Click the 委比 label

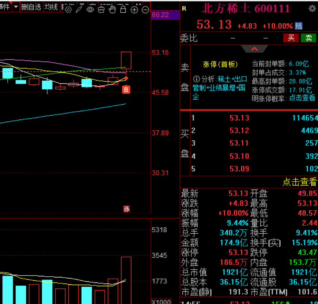click(189, 38)
